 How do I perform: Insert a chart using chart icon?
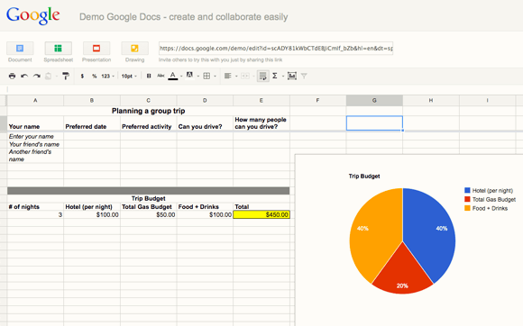(x=292, y=76)
